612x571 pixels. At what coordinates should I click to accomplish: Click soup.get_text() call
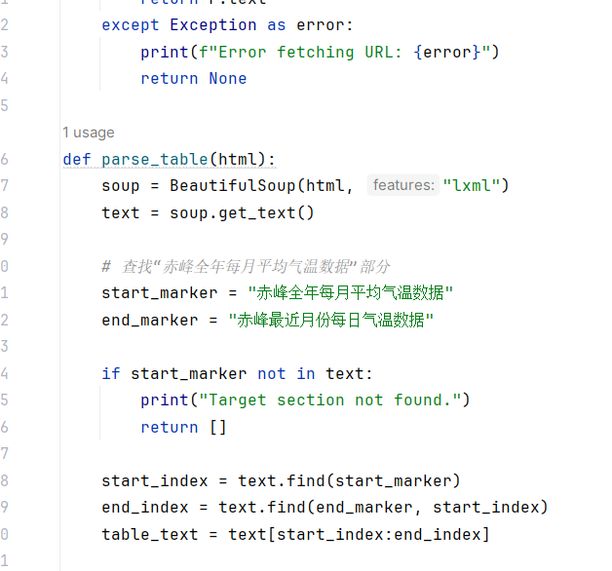(242, 213)
